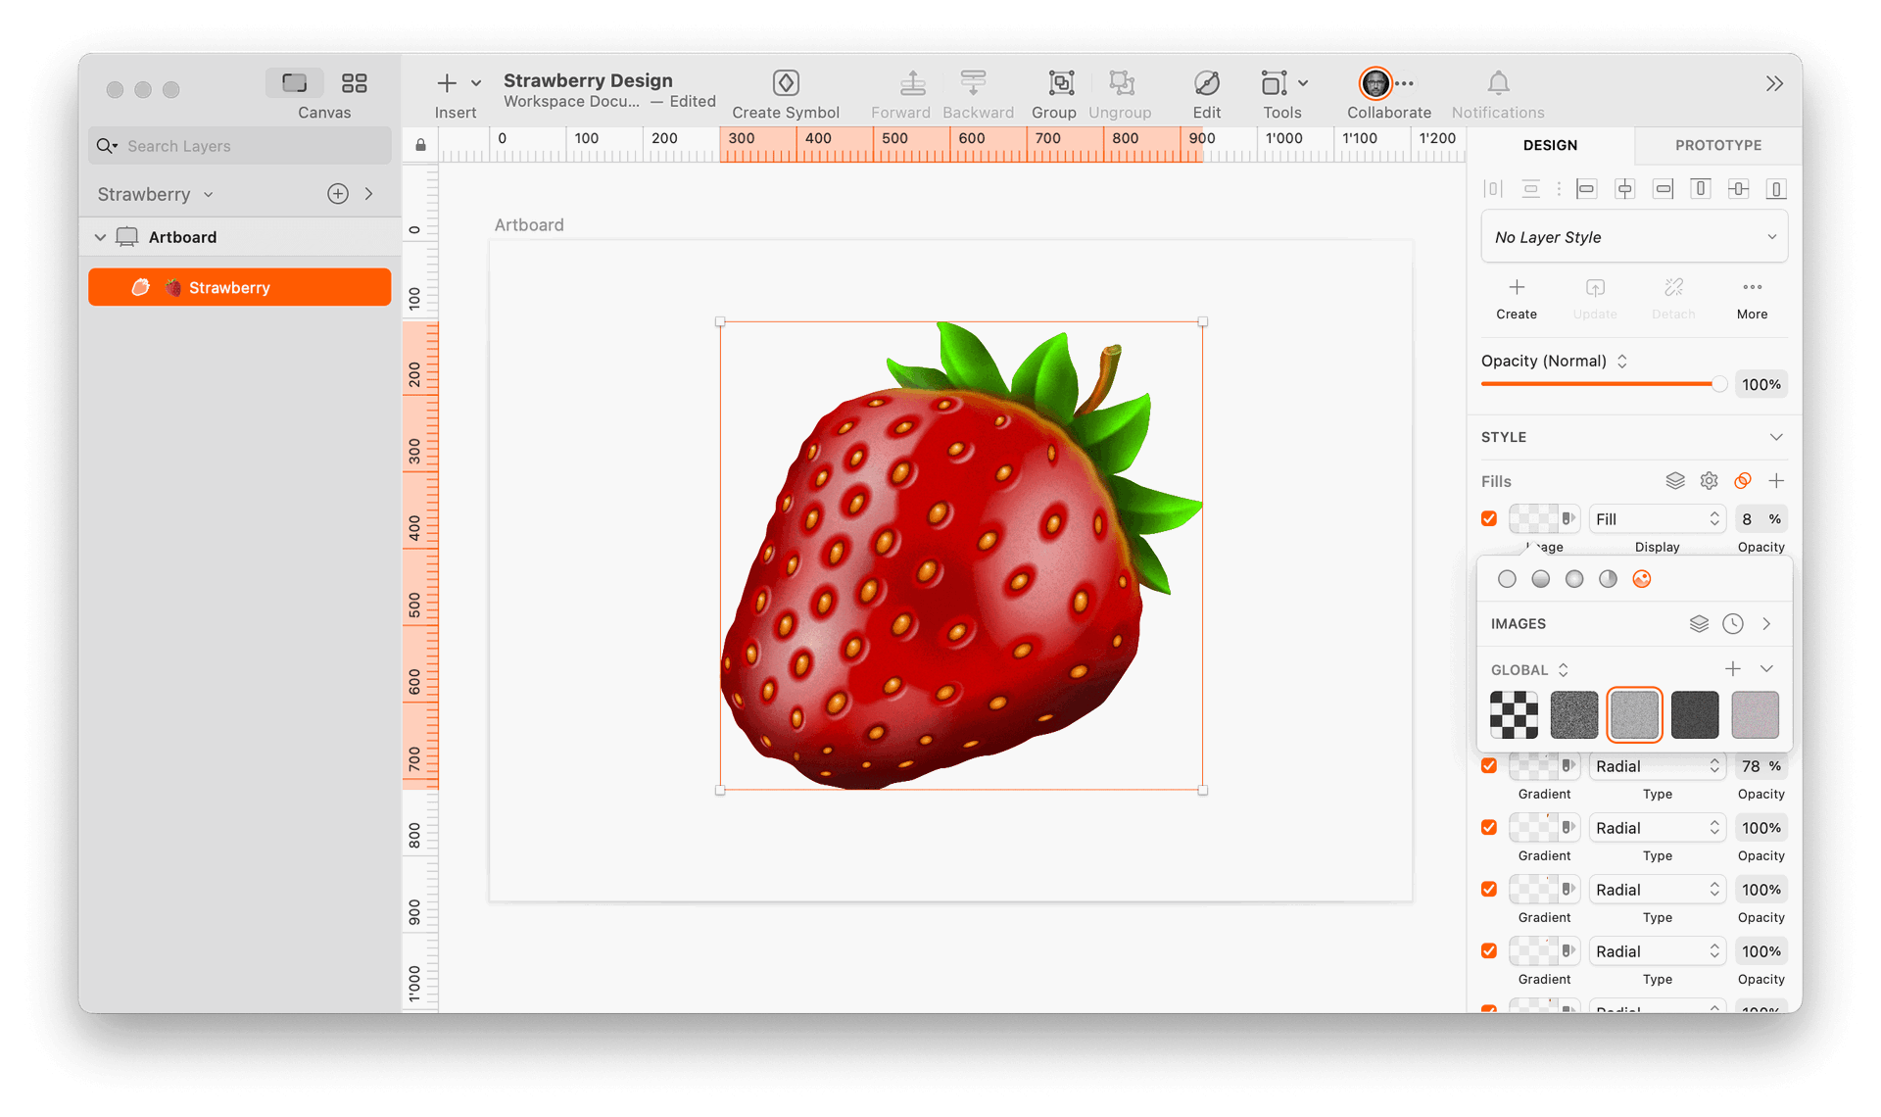Click the Forward arrange icon
The height and width of the screenshot is (1117, 1881).
click(x=912, y=83)
